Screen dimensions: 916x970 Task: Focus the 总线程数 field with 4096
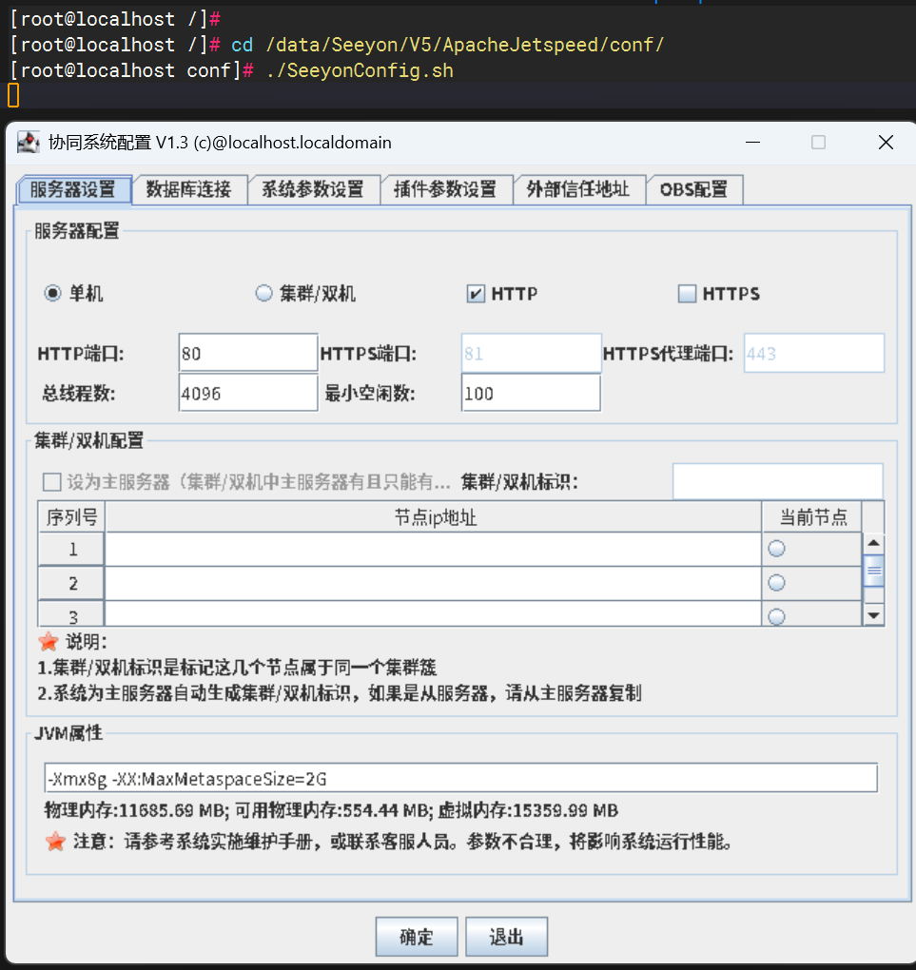pyautogui.click(x=248, y=393)
